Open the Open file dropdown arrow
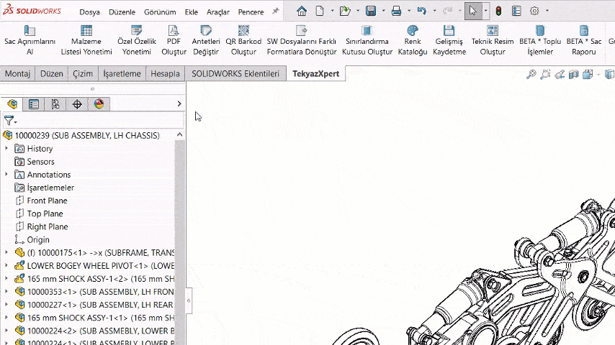The height and width of the screenshot is (345, 615). point(358,11)
